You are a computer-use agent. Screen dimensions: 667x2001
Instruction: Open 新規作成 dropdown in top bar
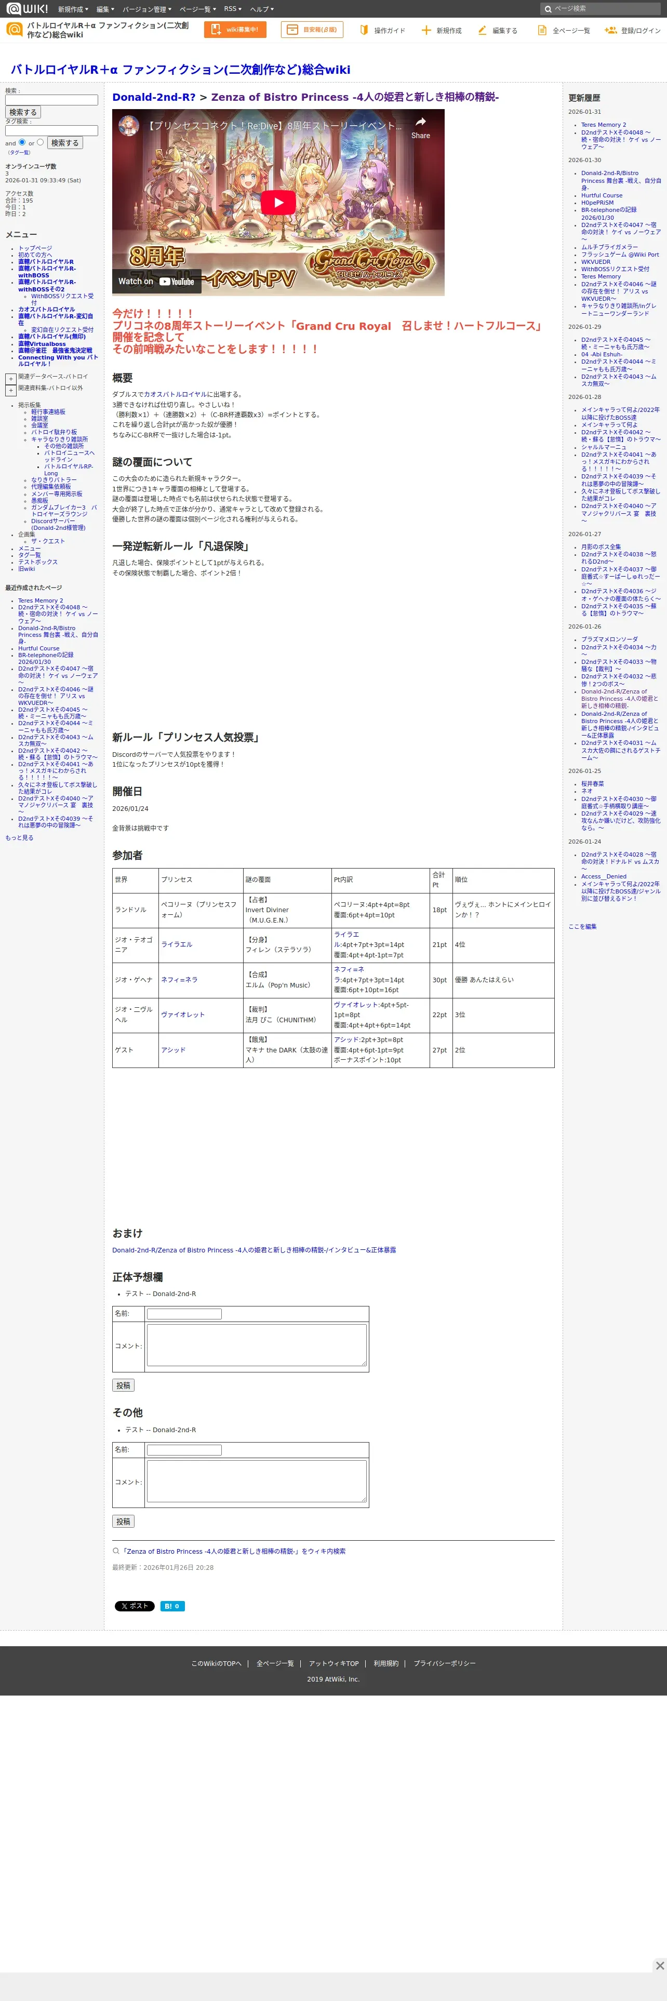(73, 9)
